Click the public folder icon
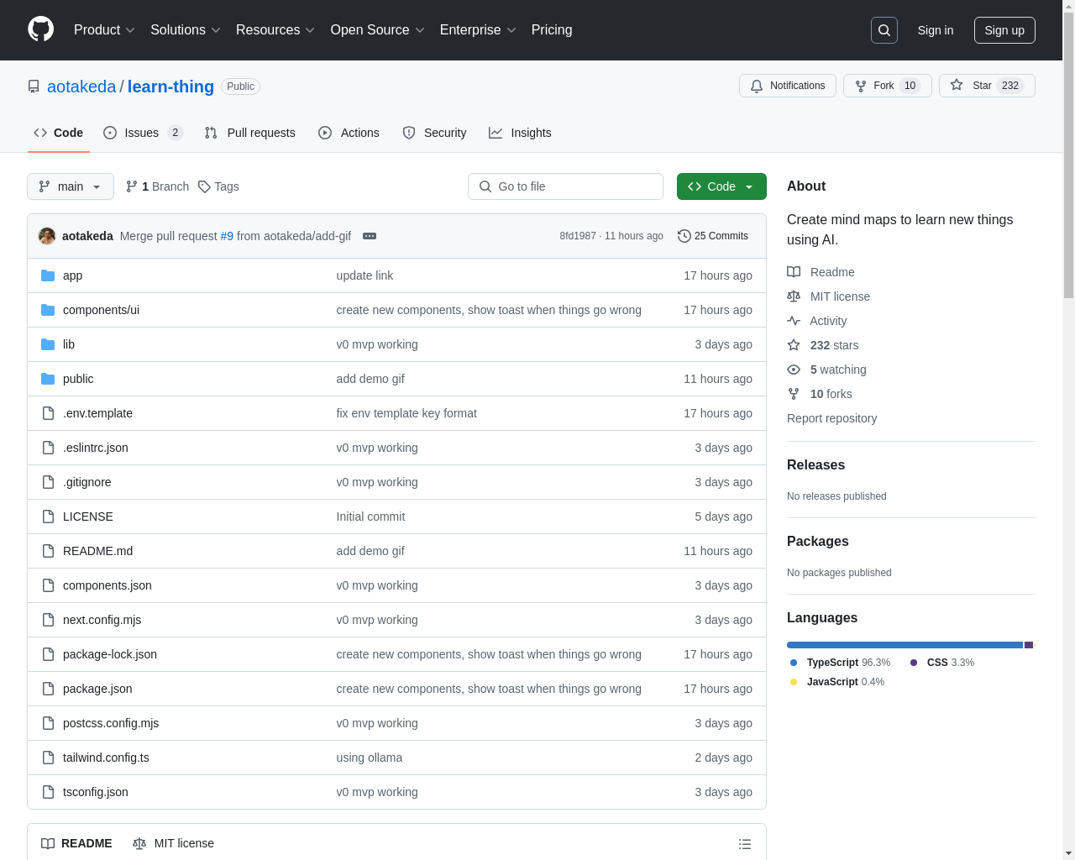 tap(48, 379)
